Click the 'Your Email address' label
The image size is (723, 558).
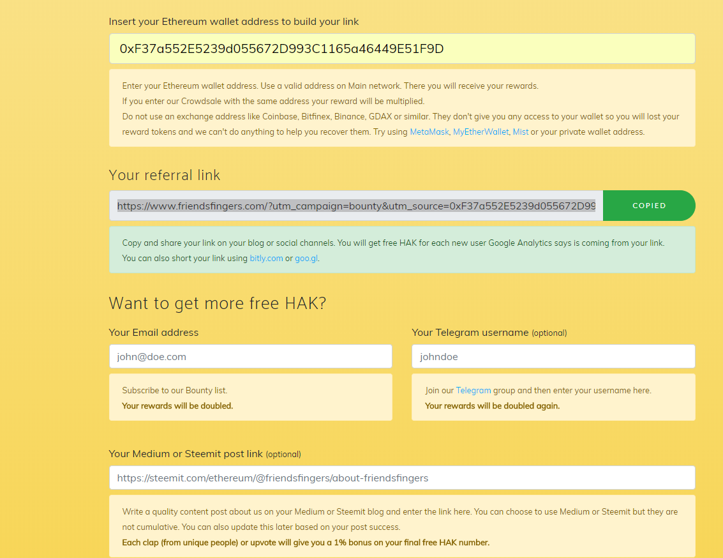pos(154,333)
